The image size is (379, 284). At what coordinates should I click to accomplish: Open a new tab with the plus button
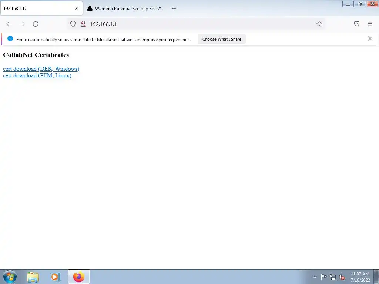pyautogui.click(x=174, y=9)
